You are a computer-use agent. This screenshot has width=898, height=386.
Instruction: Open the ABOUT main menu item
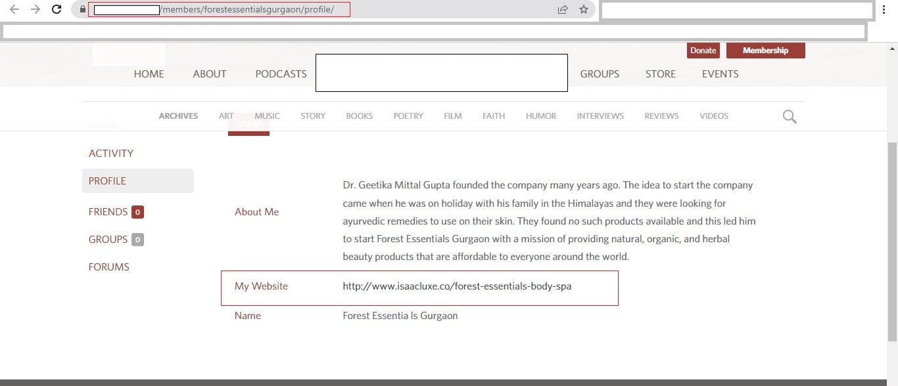pyautogui.click(x=210, y=74)
